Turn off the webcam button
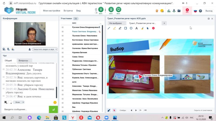Image resolution: width=216 pixels, height=121 pixels. click(111, 9)
